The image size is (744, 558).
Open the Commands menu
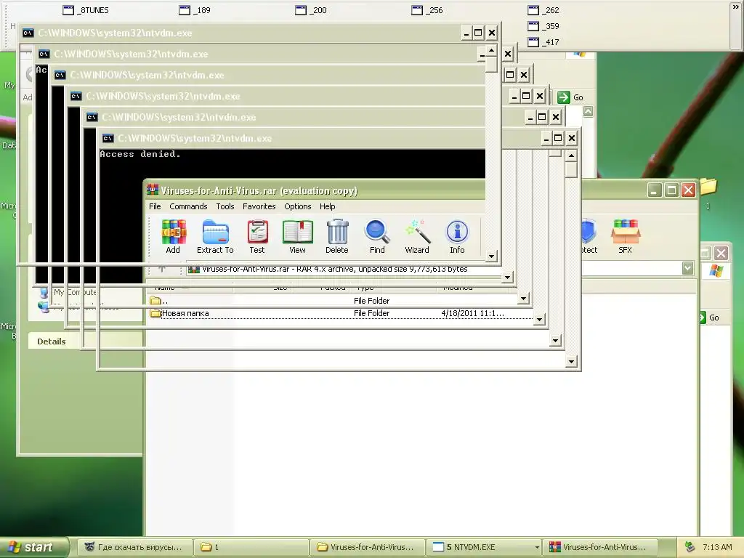(188, 206)
